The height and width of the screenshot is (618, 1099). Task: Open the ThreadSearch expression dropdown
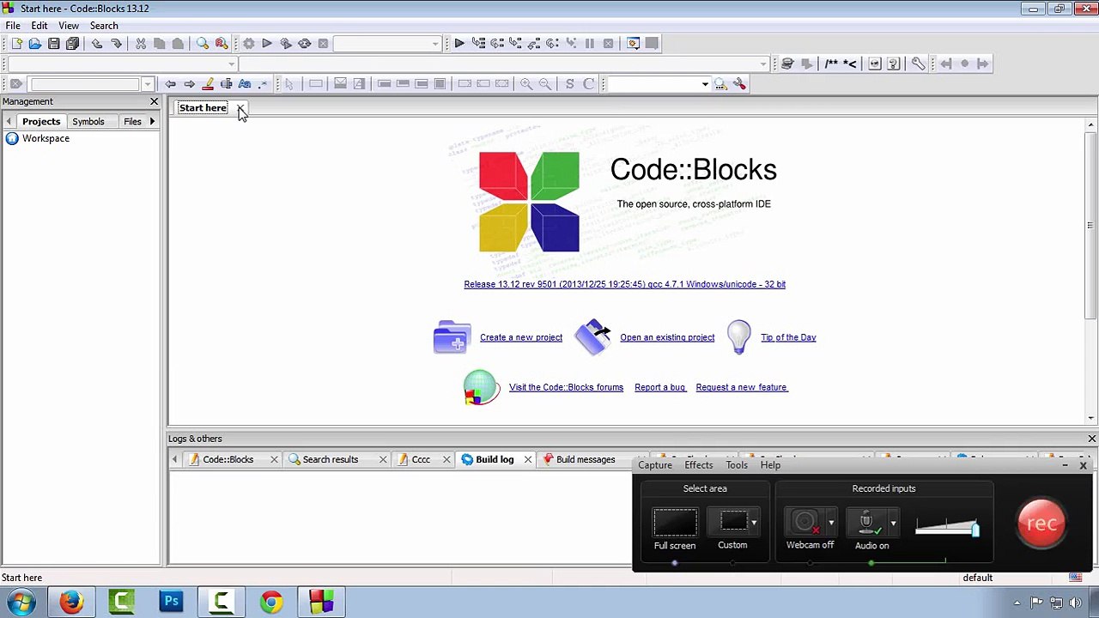coord(705,84)
